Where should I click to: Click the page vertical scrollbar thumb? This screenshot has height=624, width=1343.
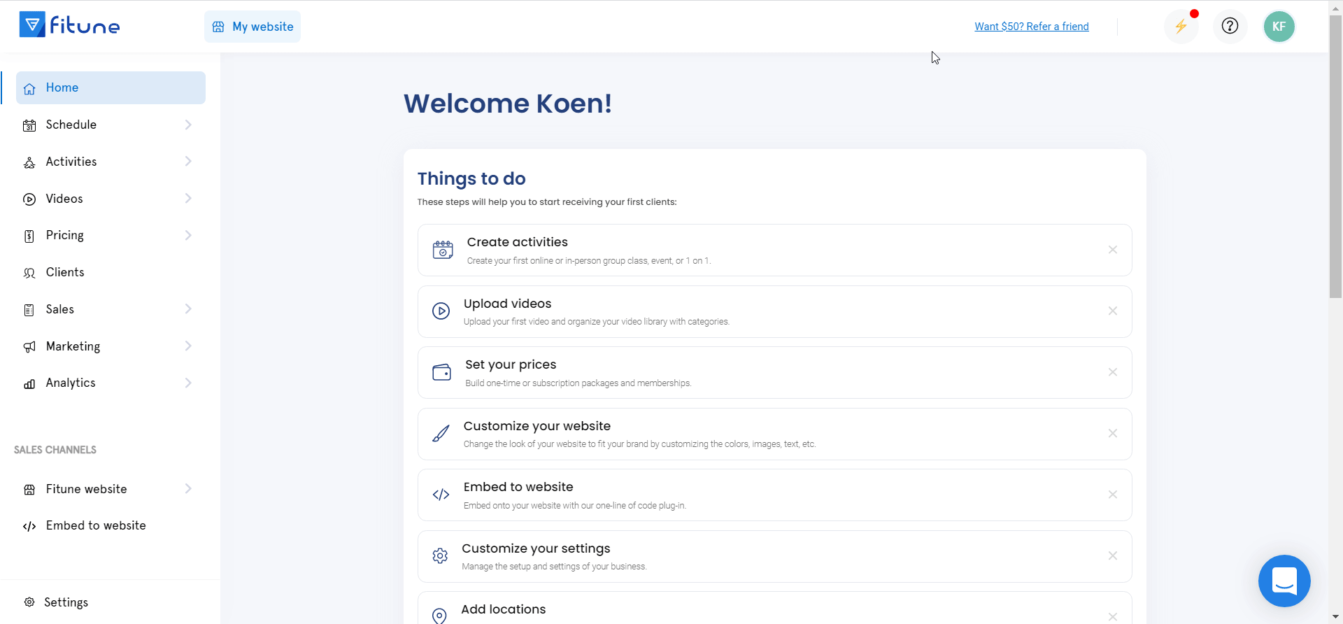(1335, 157)
